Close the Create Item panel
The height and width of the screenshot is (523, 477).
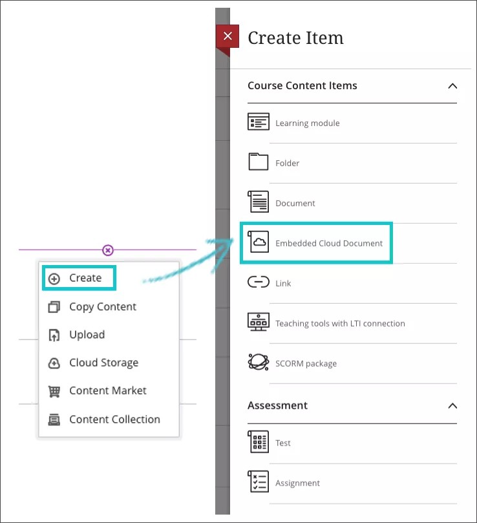[227, 36]
